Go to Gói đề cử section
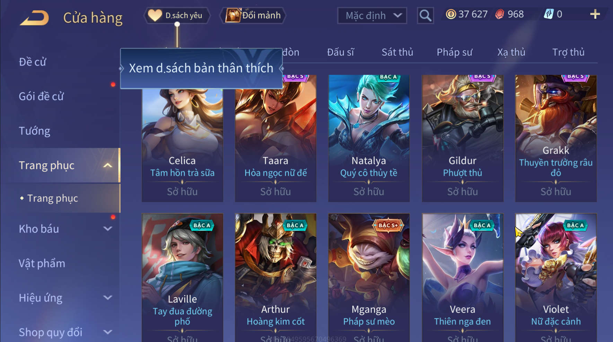613x342 pixels. coord(41,96)
